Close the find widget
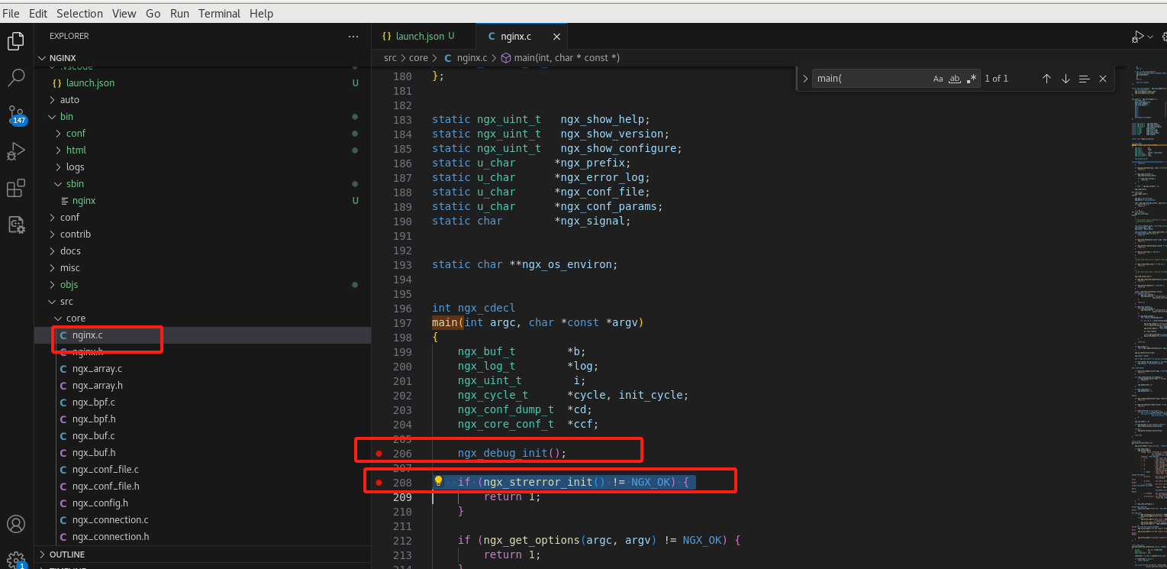 click(x=1102, y=79)
